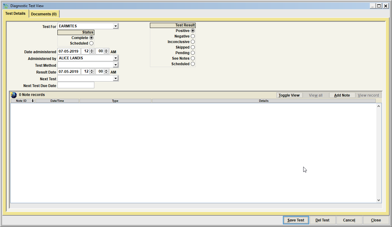Expand the Next Test combo box
This screenshot has width=392, height=227.
[116, 78]
